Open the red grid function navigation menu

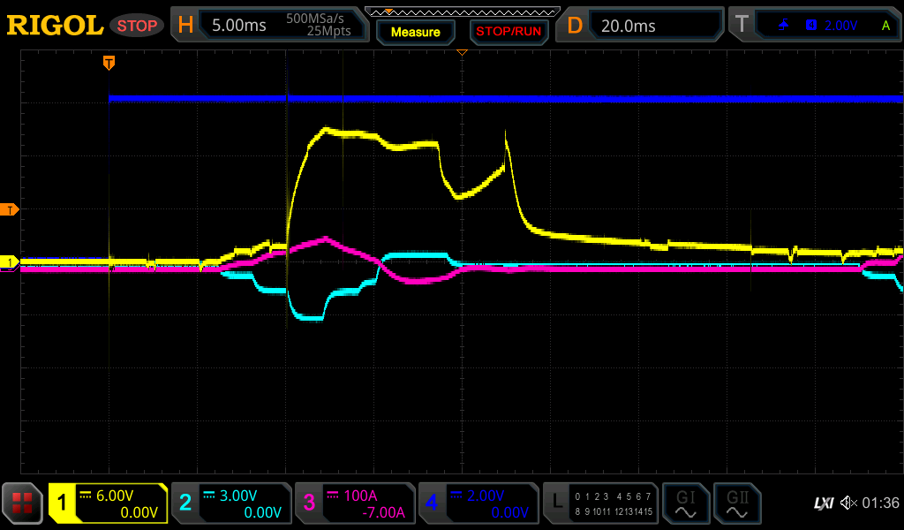23,503
